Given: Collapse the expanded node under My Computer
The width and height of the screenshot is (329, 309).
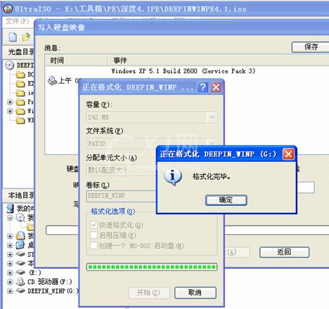Looking at the screenshot, I should (10, 218).
